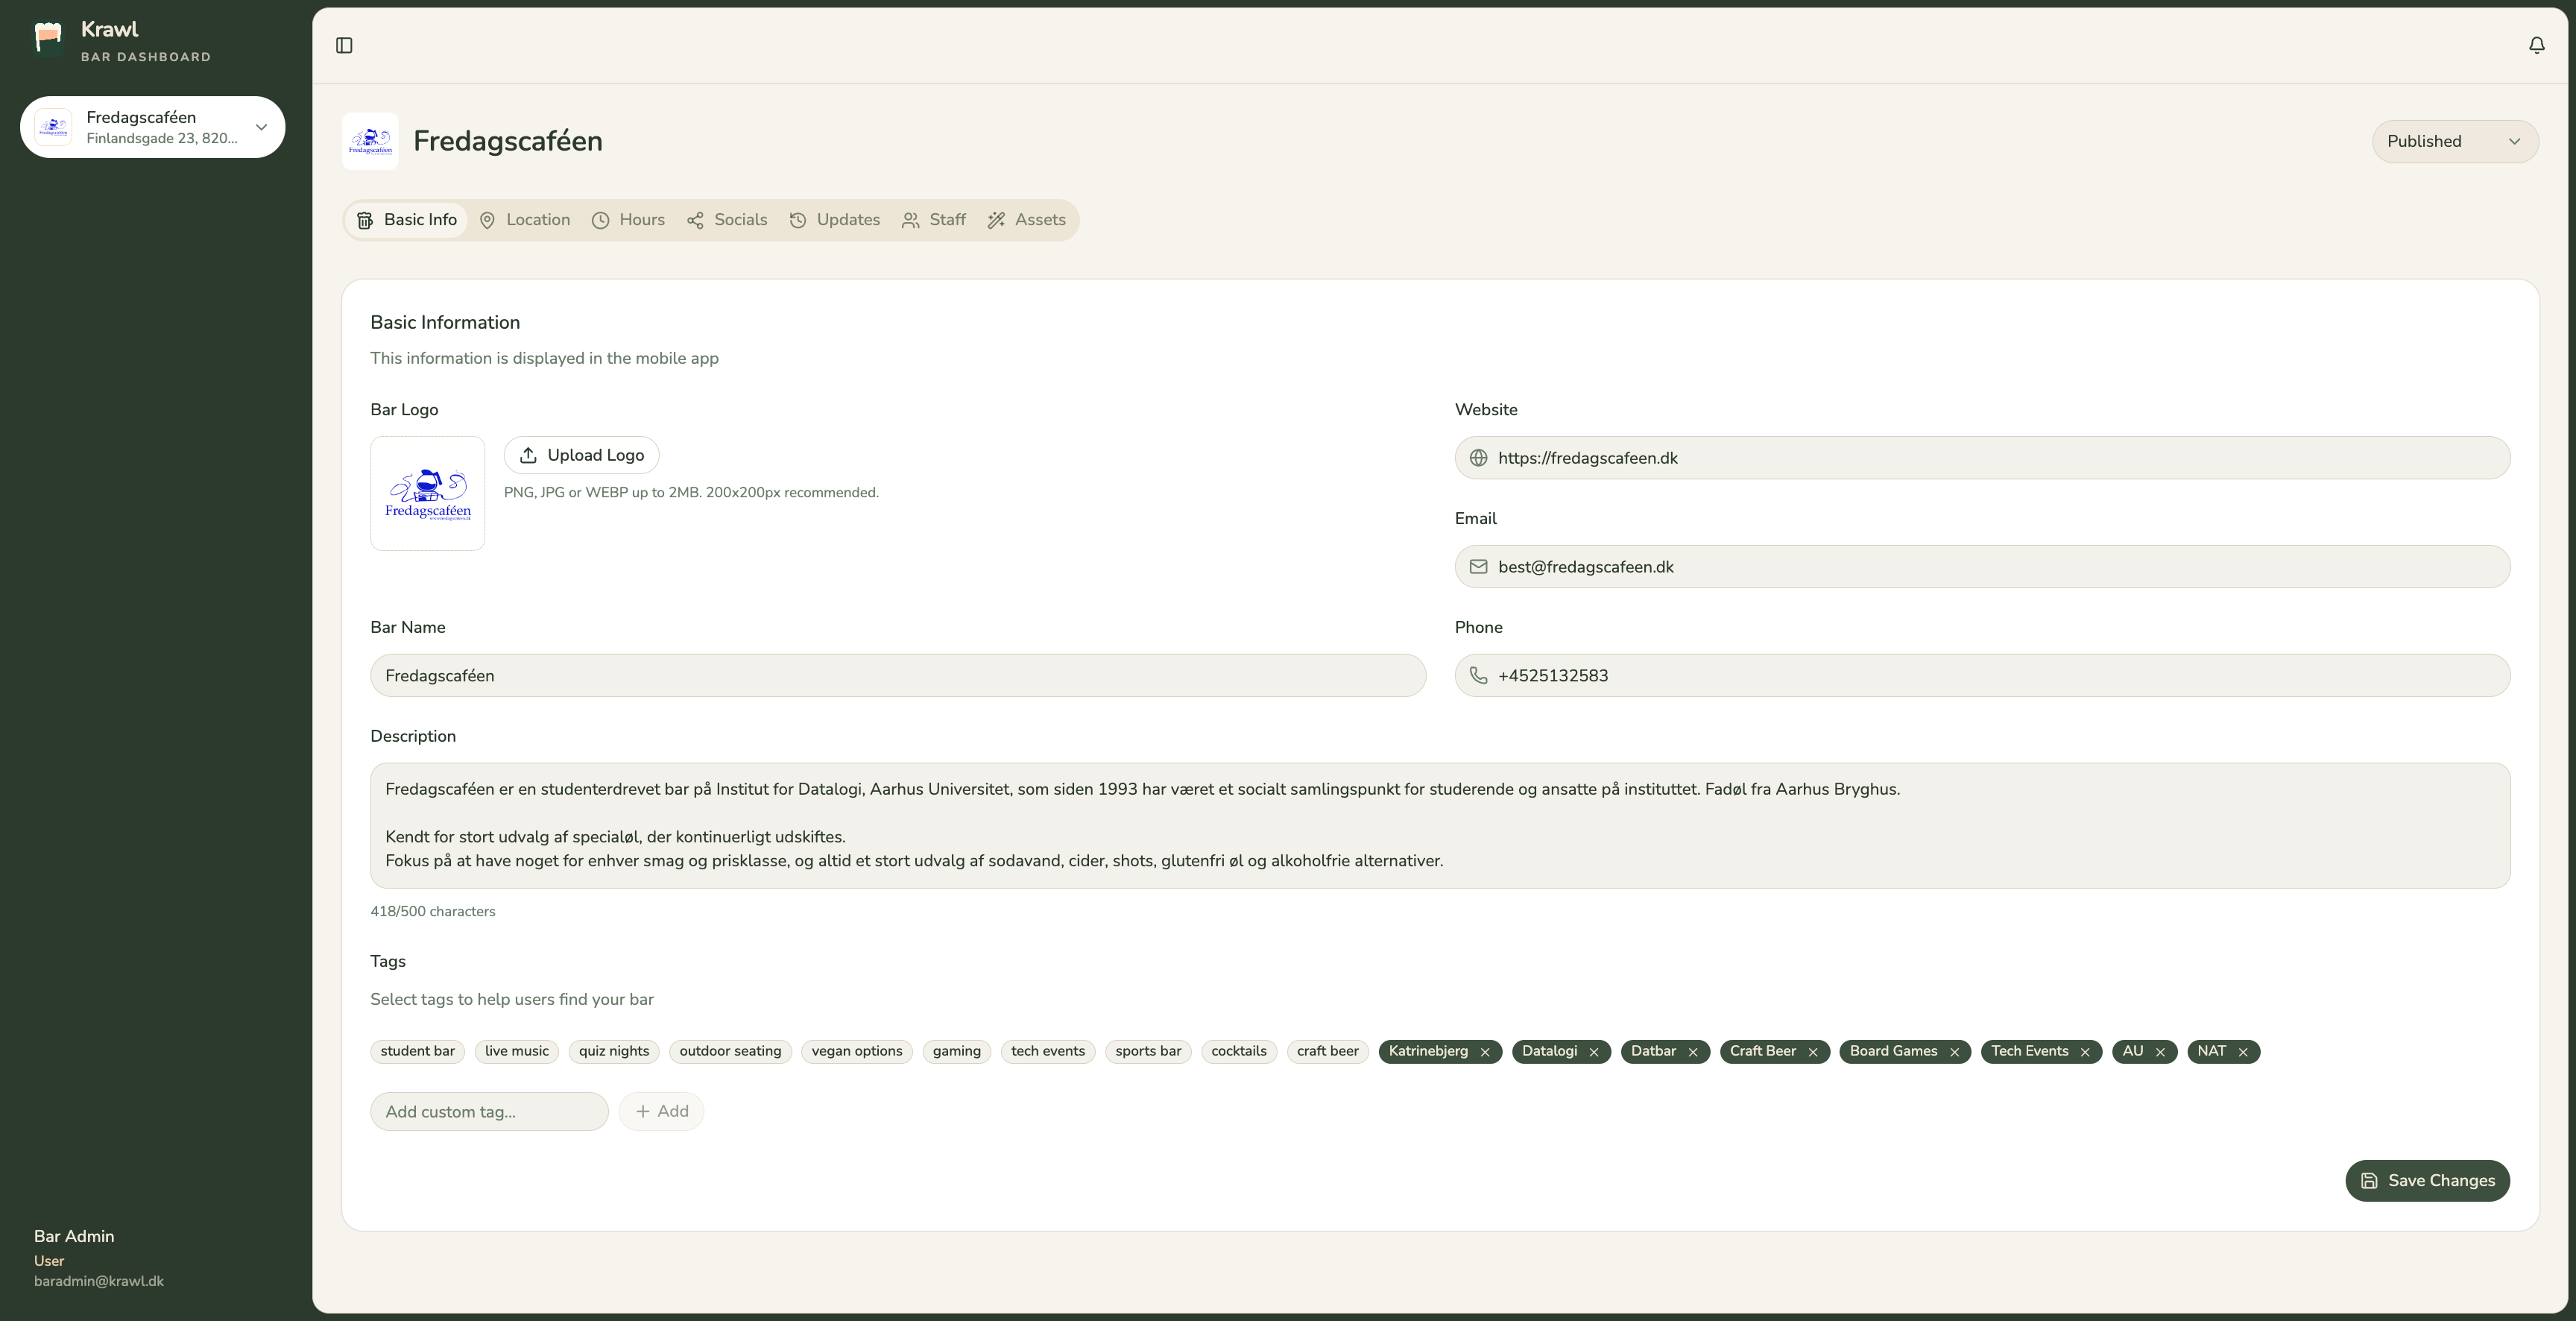2576x1321 pixels.
Task: Toggle the quiz nights tag
Action: (x=614, y=1051)
